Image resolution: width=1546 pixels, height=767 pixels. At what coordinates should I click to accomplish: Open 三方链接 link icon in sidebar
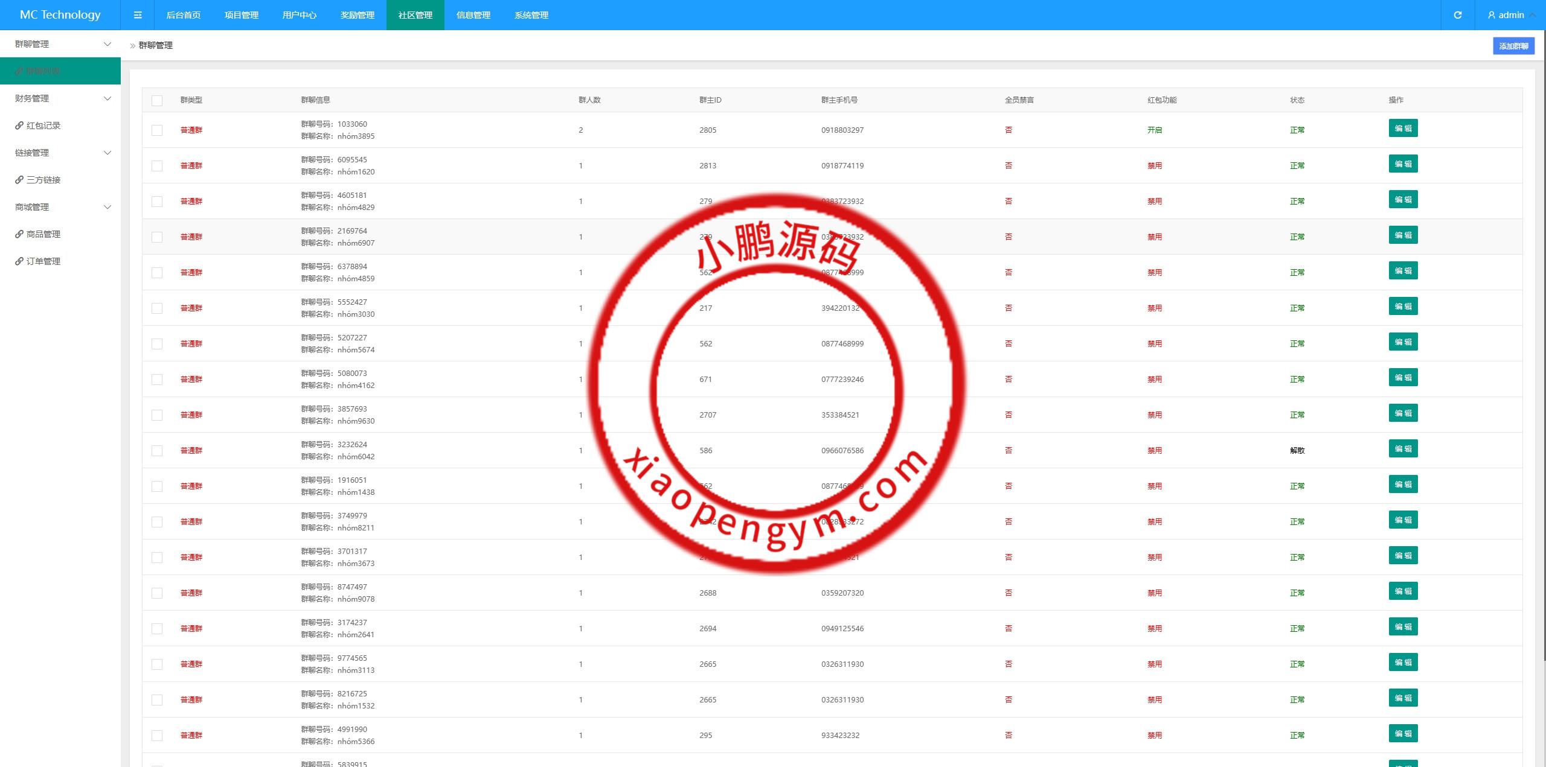point(19,180)
